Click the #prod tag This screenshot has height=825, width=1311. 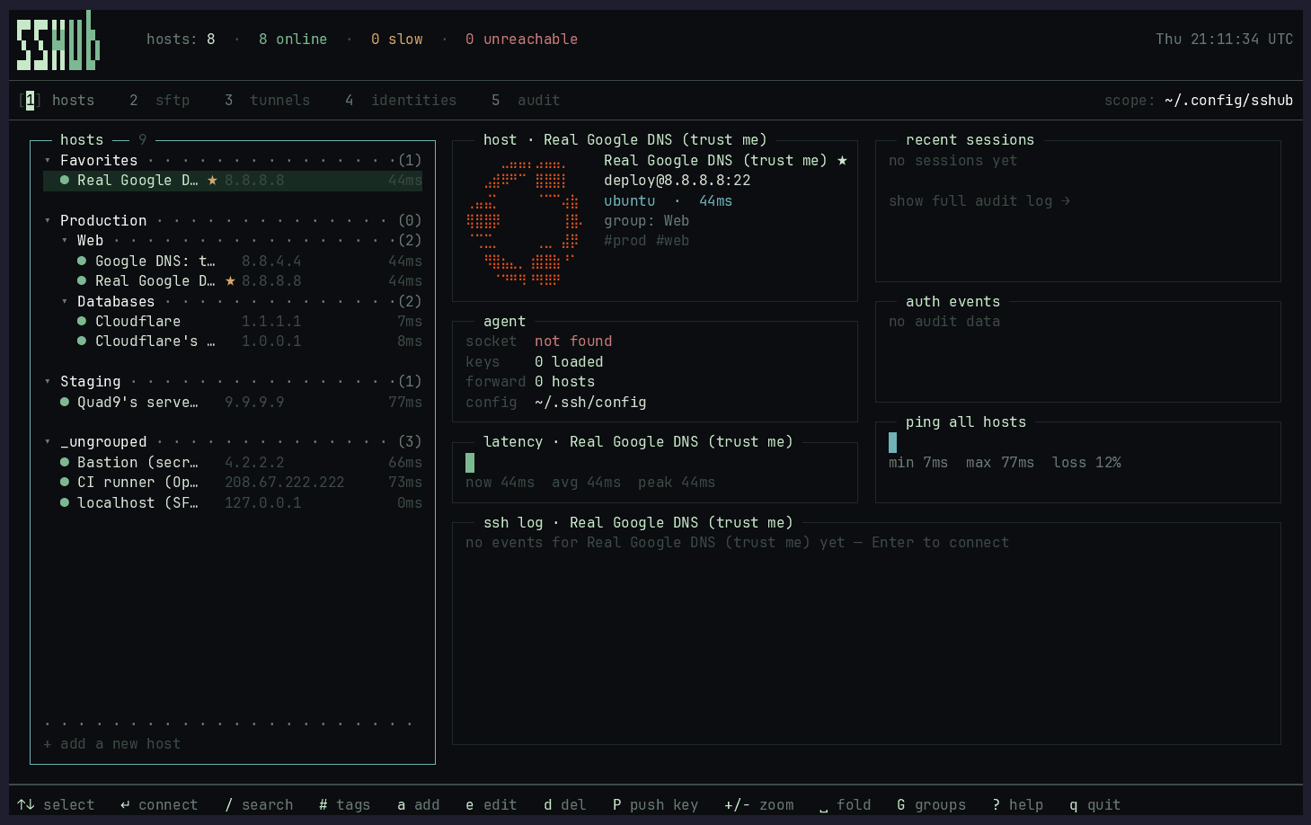point(625,241)
